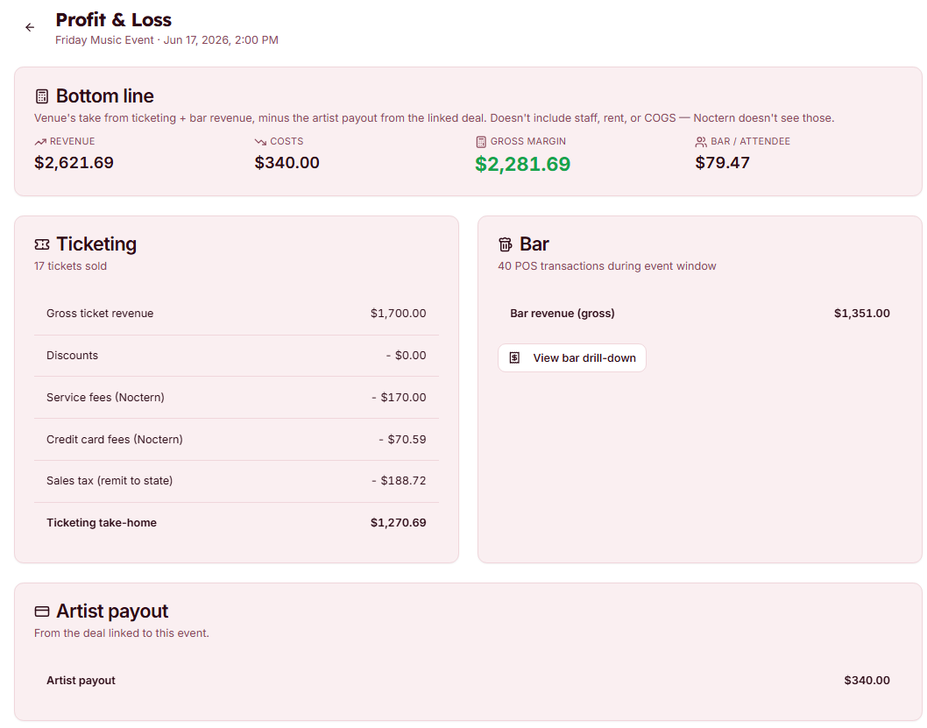
Task: Click the - $188.72 sales tax amount
Action: [x=399, y=480]
